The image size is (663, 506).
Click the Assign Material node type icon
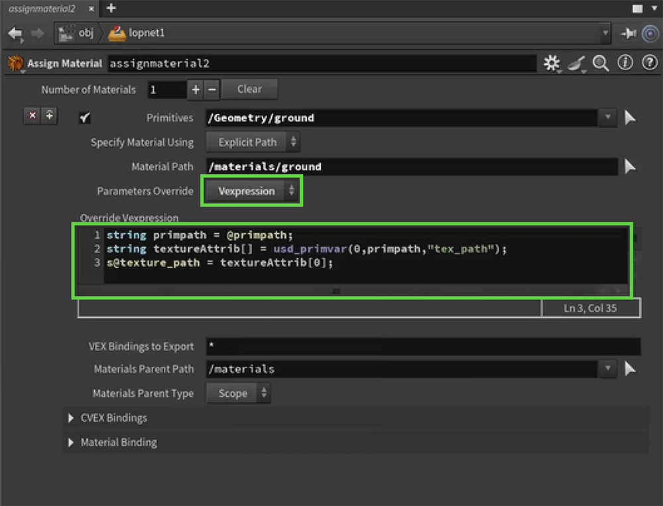[15, 64]
